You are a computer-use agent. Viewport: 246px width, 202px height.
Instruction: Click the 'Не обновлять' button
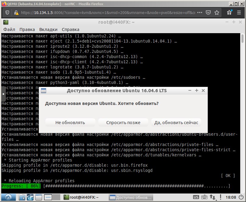pyautogui.click(x=70, y=123)
